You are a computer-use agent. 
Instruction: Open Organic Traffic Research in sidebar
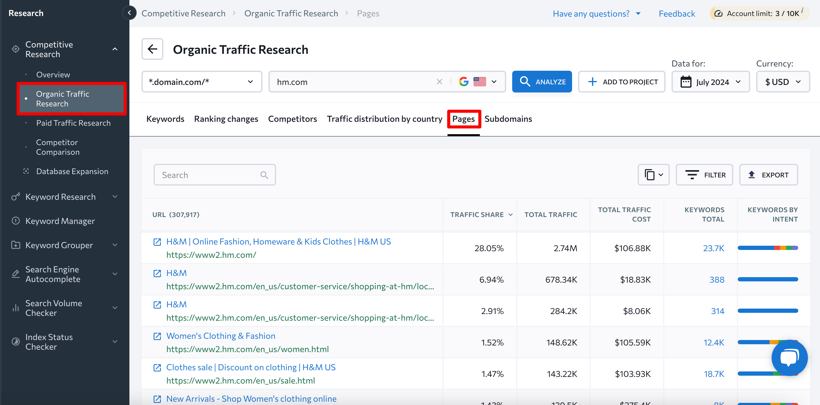(x=72, y=99)
